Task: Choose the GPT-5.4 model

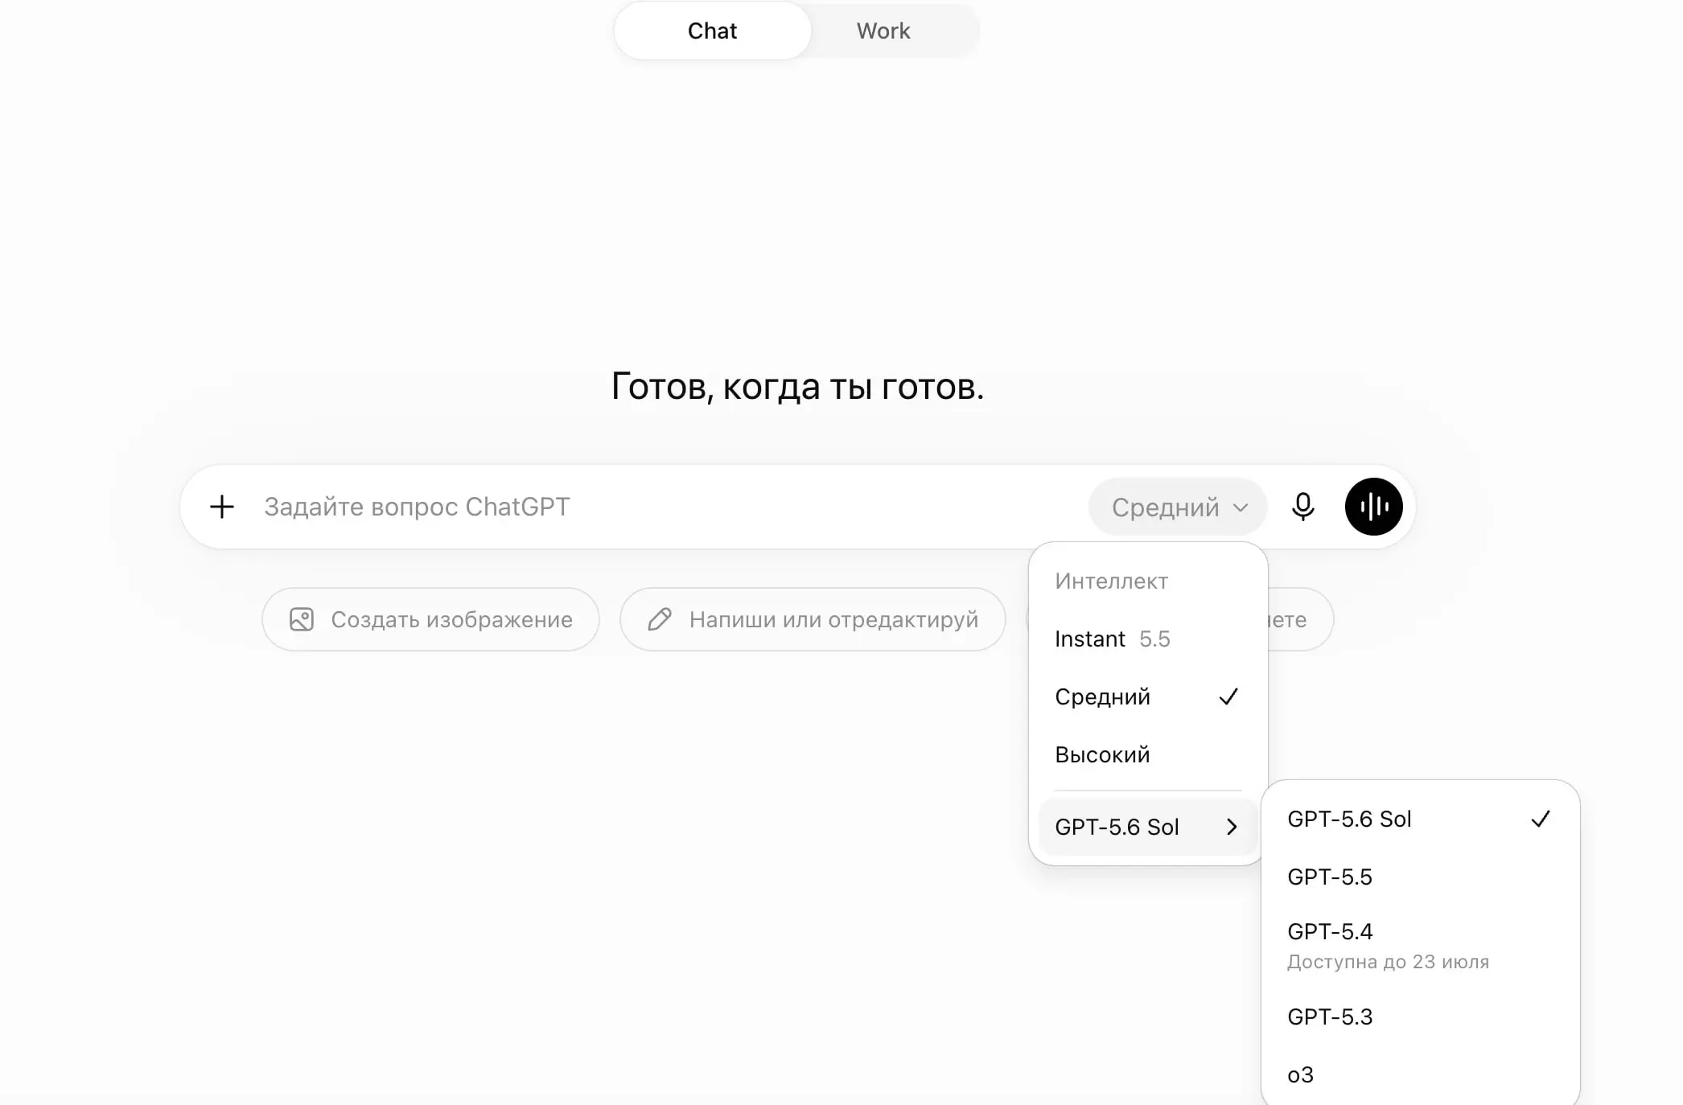Action: click(1420, 946)
